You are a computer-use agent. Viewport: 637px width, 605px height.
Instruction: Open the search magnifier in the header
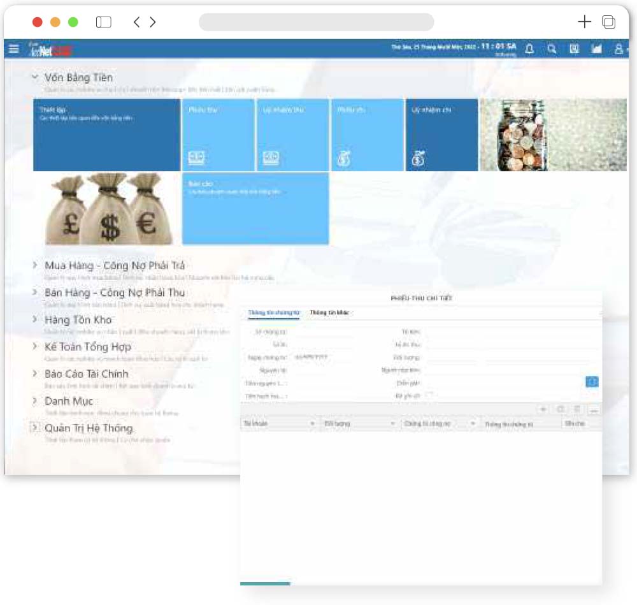tap(551, 49)
